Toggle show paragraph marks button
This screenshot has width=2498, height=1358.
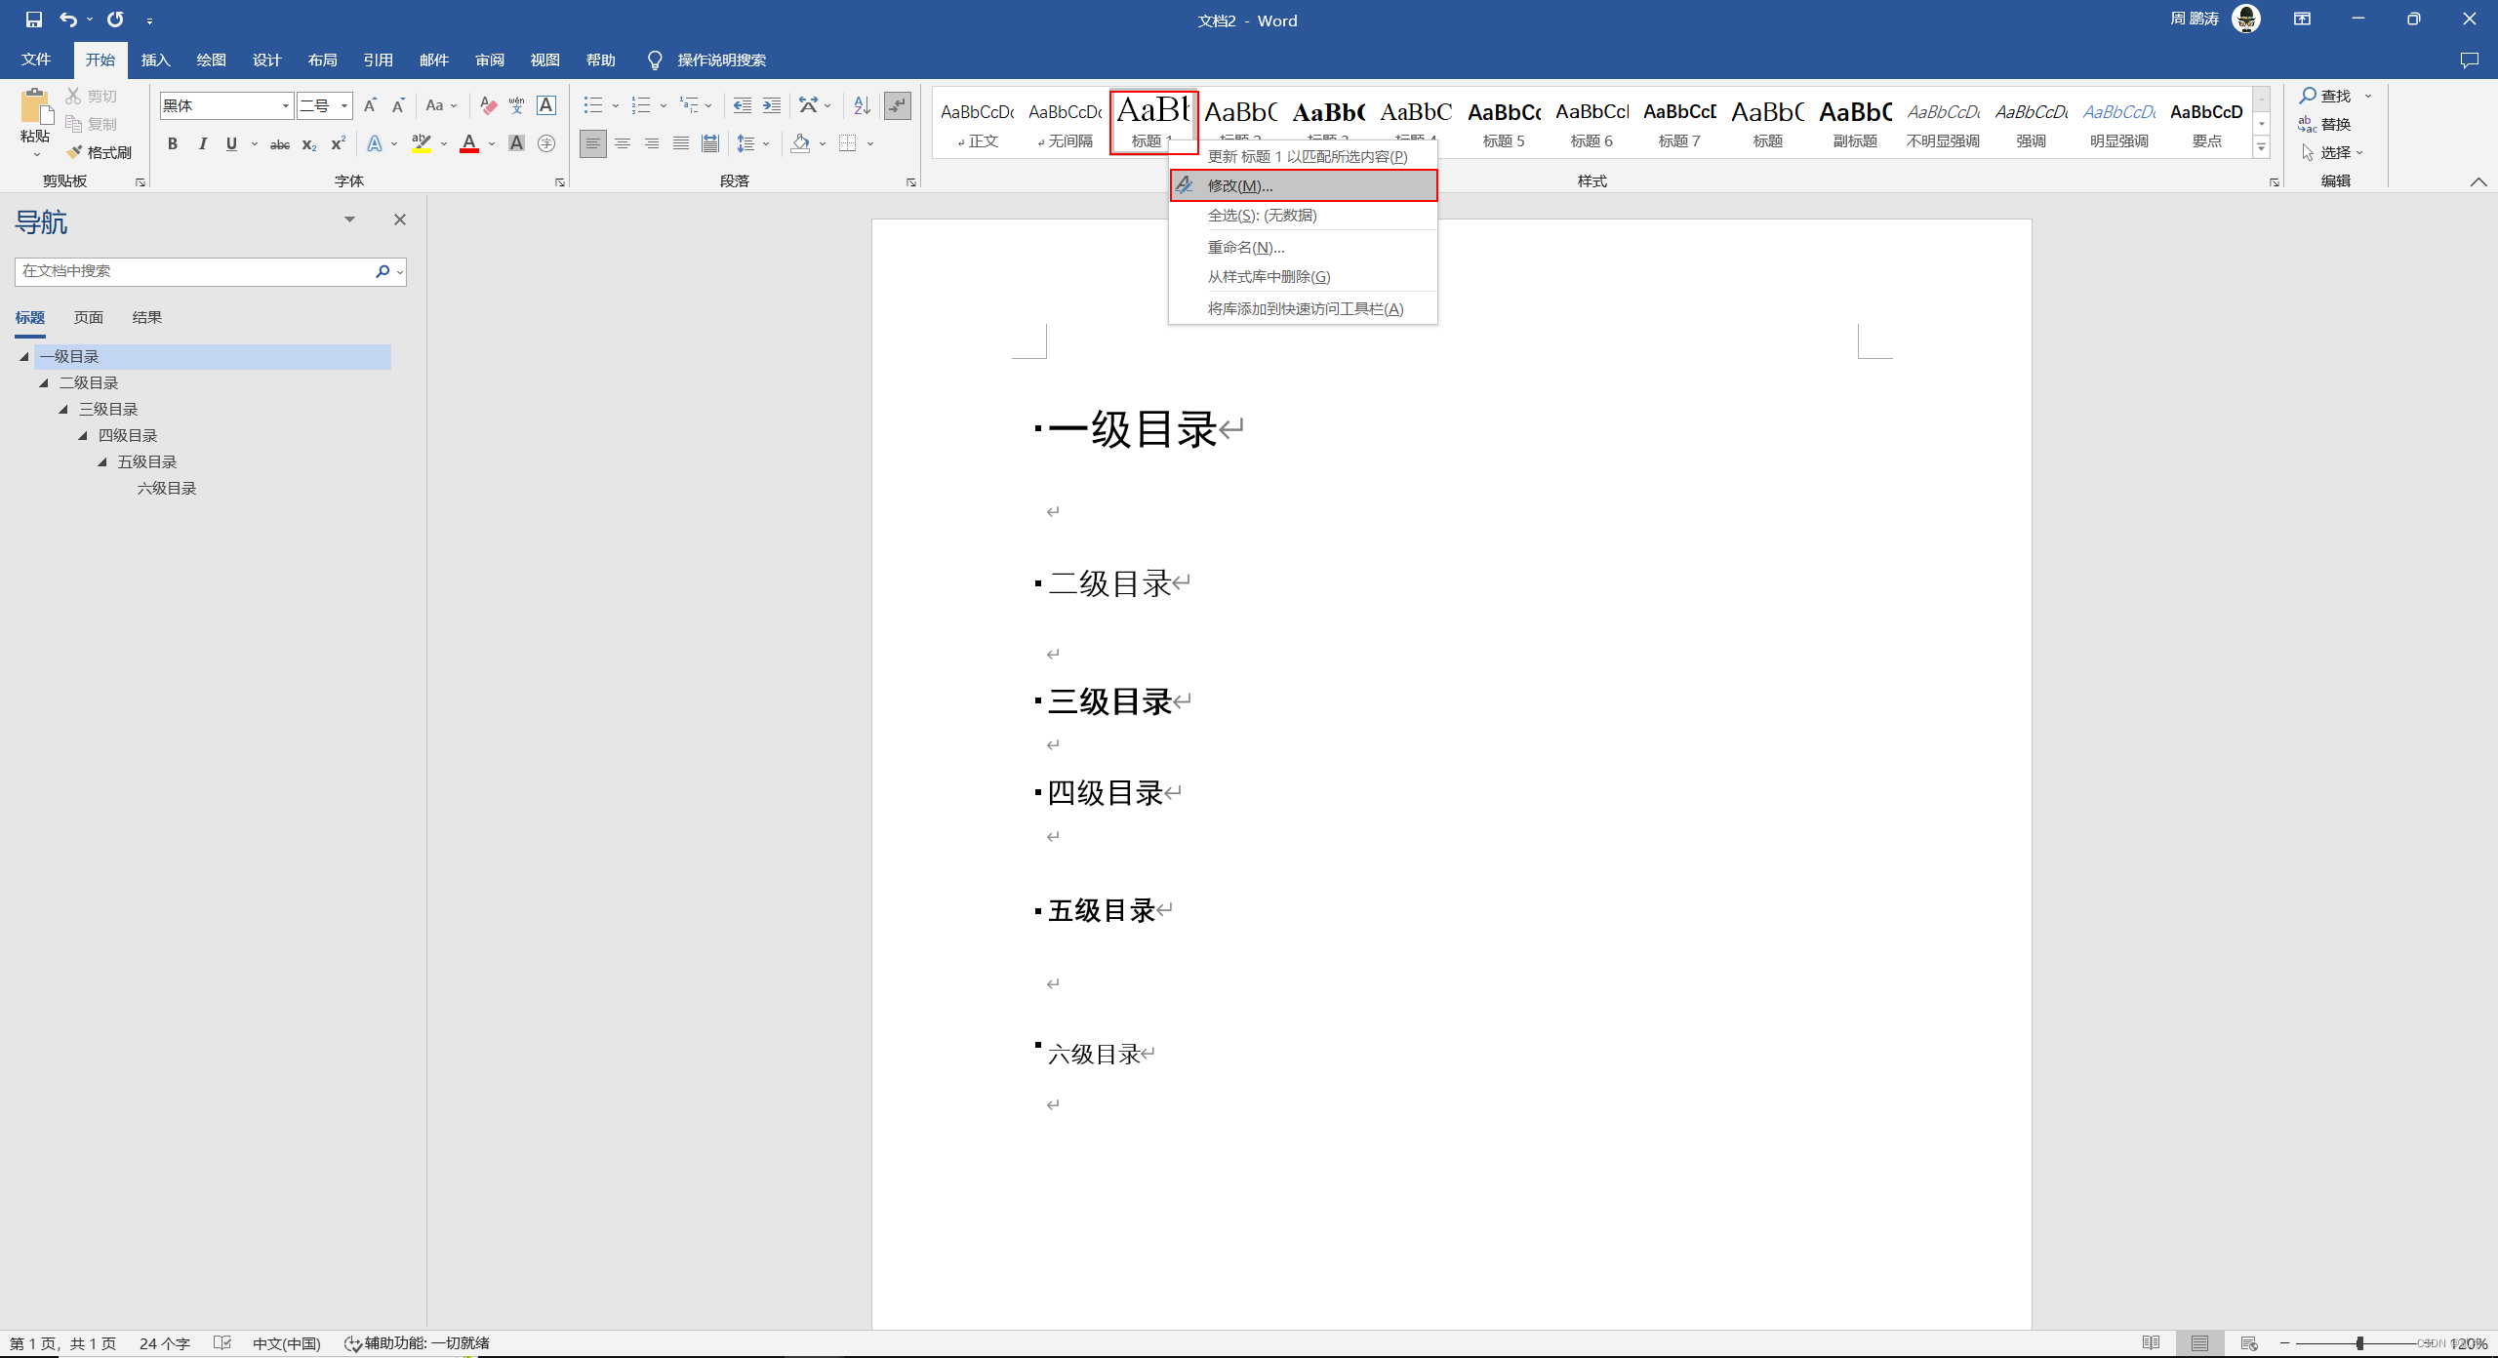pos(897,105)
